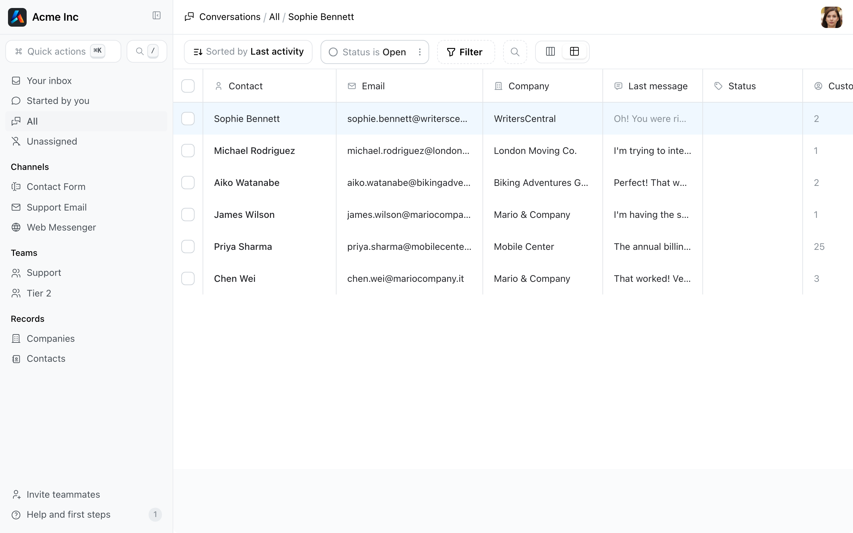Open the Tier 2 team
This screenshot has height=533, width=853.
point(86,293)
